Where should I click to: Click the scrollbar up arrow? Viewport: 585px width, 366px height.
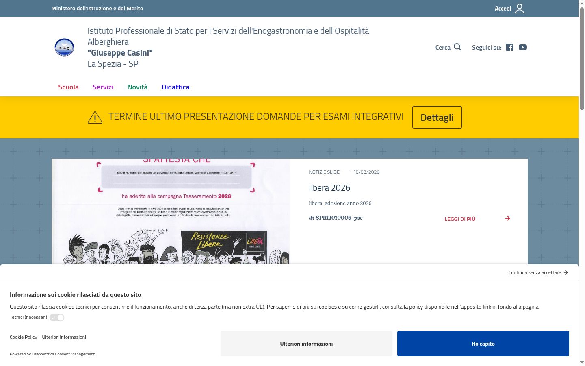582,3
